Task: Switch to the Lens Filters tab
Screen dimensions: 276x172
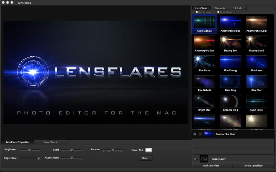Action: point(50,142)
